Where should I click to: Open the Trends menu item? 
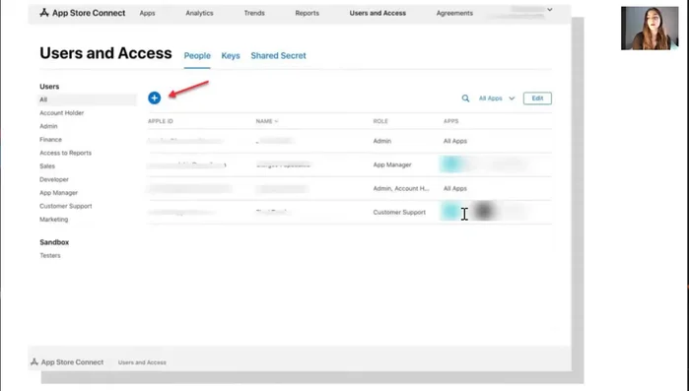click(x=254, y=13)
